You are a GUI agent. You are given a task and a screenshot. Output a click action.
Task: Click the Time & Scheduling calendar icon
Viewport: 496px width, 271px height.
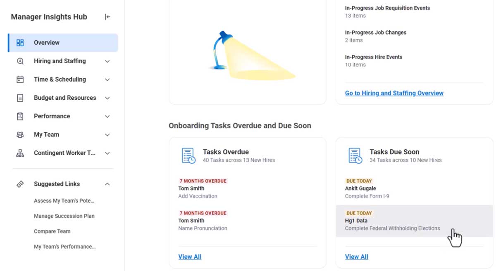coord(20,79)
